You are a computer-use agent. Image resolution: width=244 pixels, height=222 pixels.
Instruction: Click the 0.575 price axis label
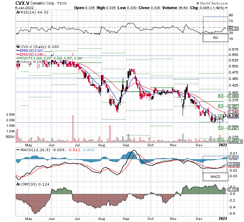(234, 49)
